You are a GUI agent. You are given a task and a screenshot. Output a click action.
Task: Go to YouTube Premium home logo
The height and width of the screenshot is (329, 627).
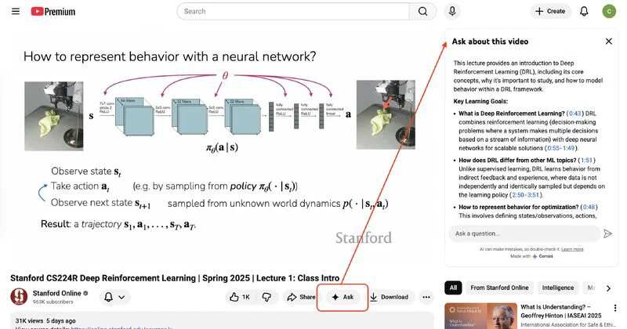(53, 12)
